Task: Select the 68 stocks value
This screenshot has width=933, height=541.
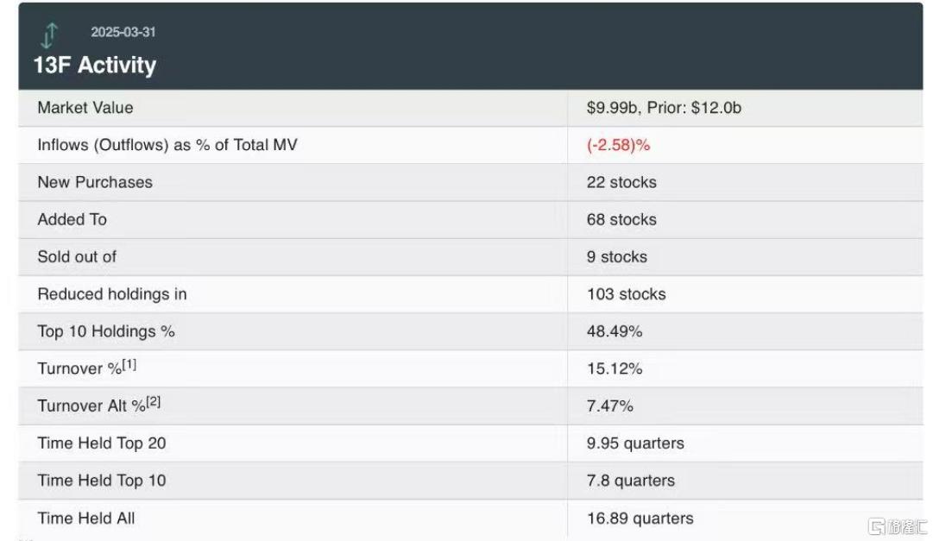Action: coord(621,220)
